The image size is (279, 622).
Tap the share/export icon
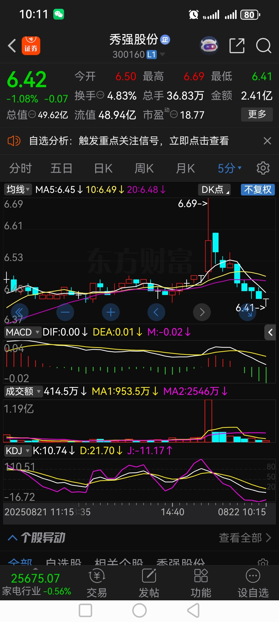click(x=237, y=46)
